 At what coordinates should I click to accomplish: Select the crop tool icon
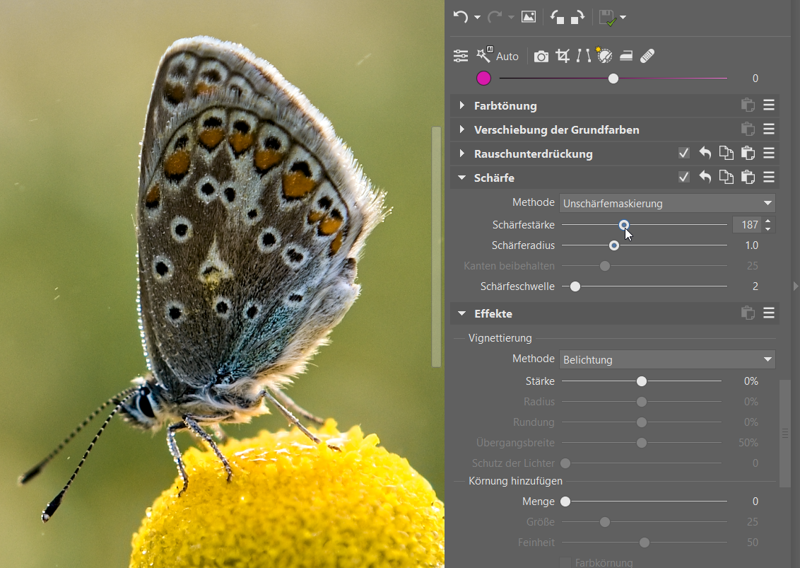pyautogui.click(x=563, y=56)
